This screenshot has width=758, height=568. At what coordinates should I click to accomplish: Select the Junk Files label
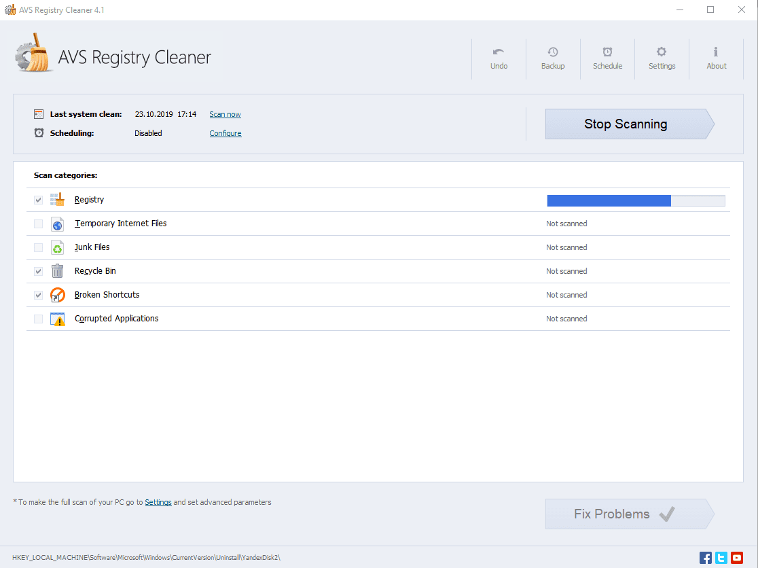pyautogui.click(x=92, y=247)
